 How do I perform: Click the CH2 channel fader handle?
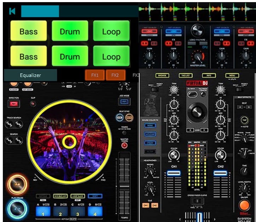220,173
